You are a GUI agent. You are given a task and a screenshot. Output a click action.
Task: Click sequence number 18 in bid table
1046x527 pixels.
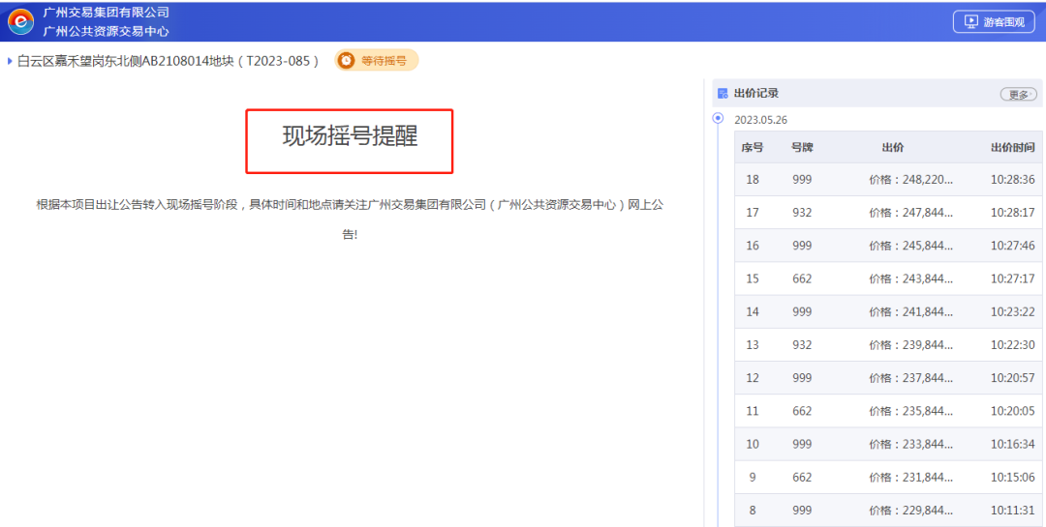pyautogui.click(x=753, y=180)
